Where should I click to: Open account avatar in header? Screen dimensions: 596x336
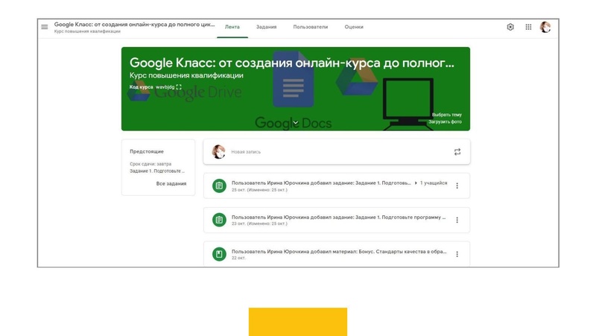pyautogui.click(x=545, y=27)
